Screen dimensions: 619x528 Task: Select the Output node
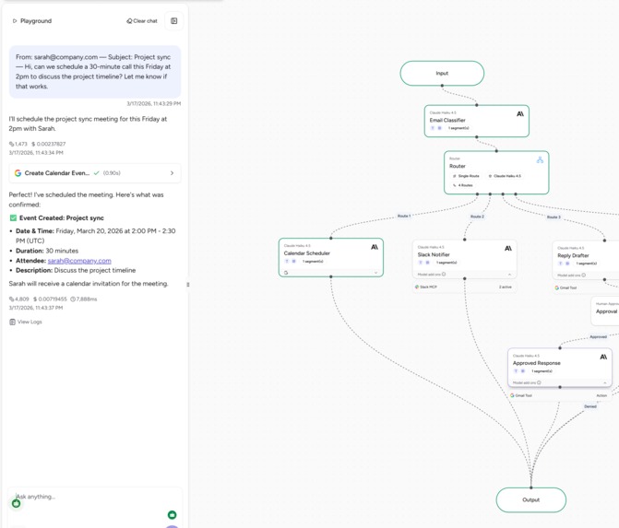click(x=531, y=499)
